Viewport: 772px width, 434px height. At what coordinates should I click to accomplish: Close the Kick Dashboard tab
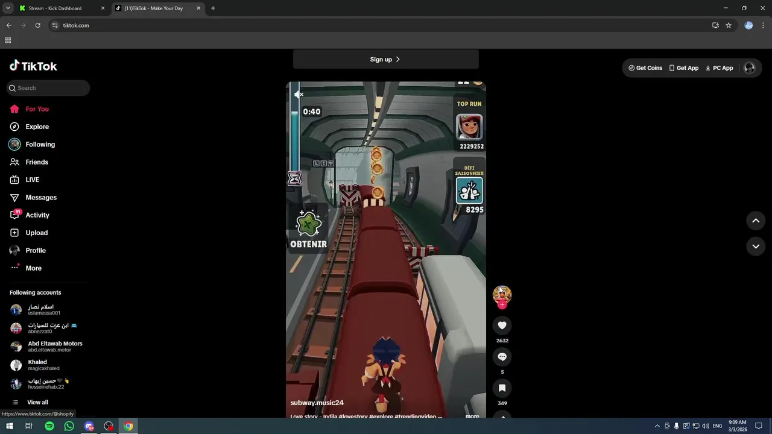coord(103,8)
